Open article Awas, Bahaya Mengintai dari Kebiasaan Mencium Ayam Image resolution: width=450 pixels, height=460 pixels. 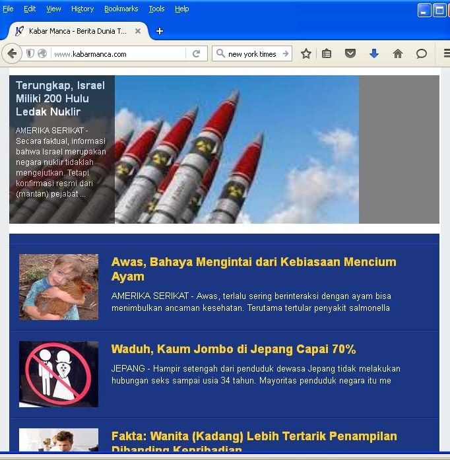tap(254, 269)
